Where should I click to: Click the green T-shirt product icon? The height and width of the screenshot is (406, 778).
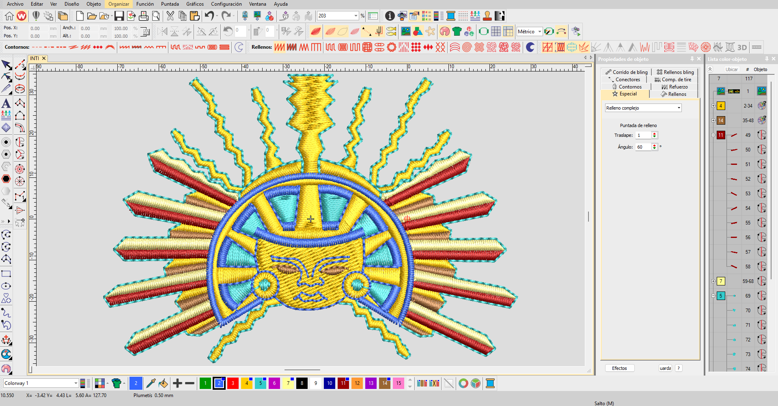pos(457,32)
